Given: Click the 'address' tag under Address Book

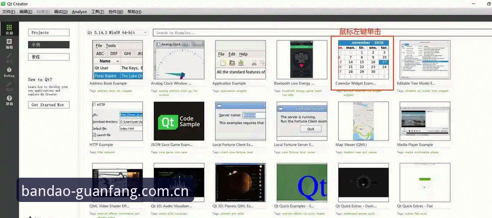Looking at the screenshot, I should (103, 91).
